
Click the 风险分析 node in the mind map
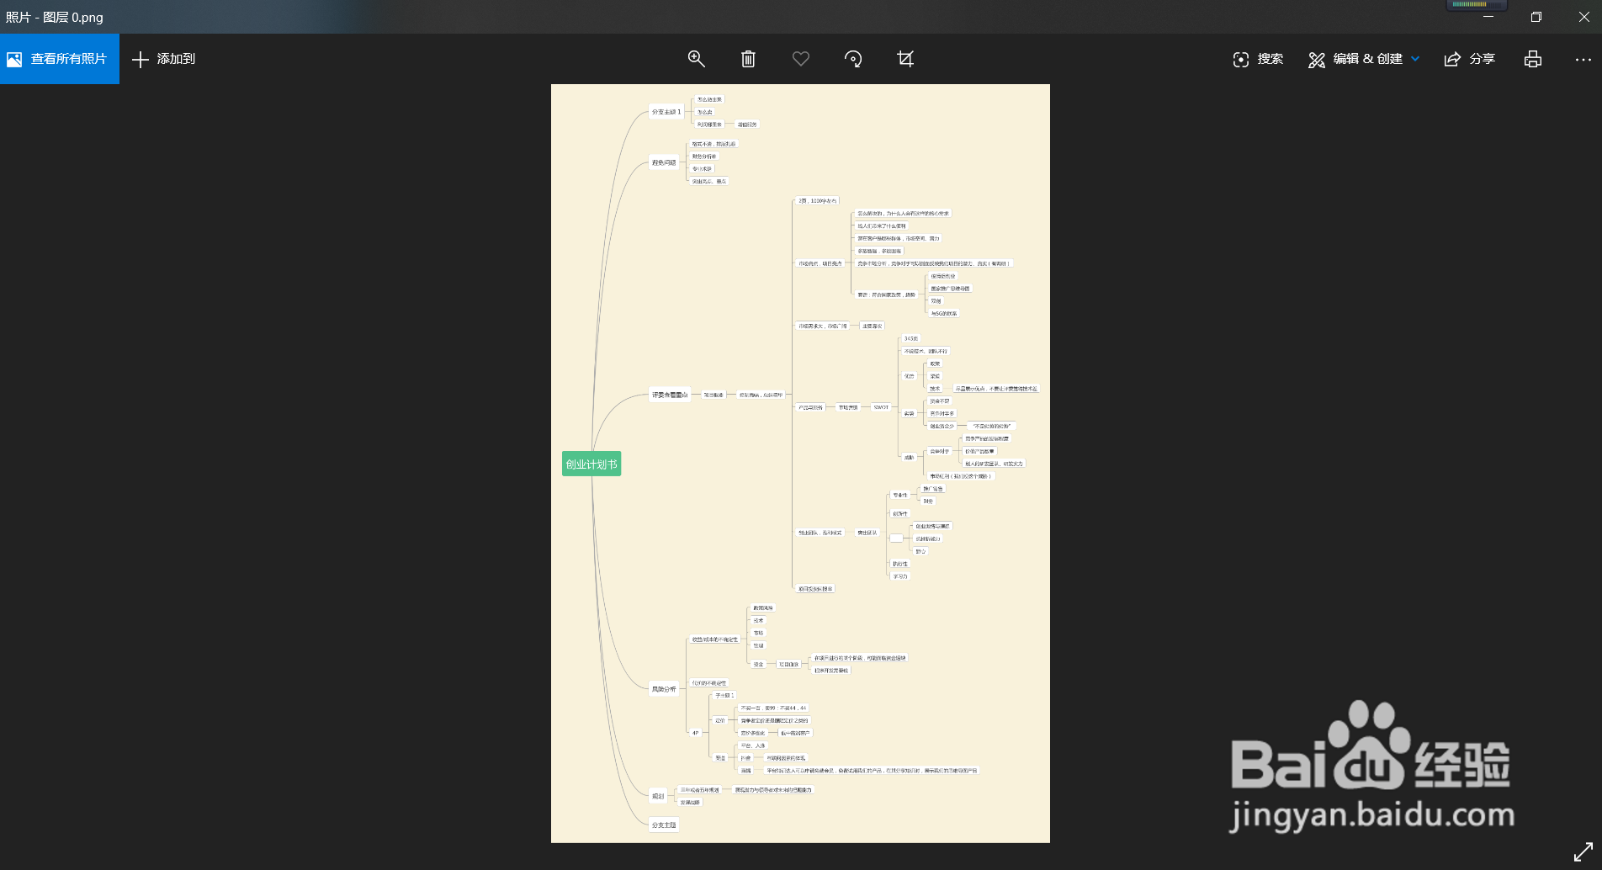click(x=664, y=689)
